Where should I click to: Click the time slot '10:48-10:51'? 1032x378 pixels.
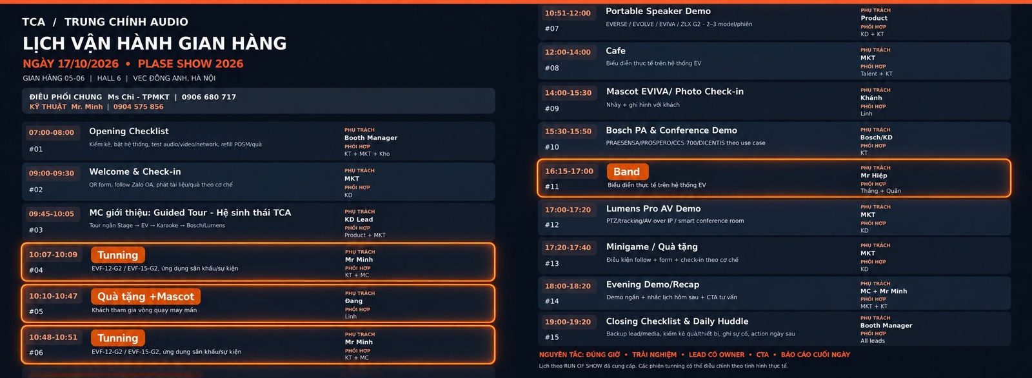pos(53,337)
